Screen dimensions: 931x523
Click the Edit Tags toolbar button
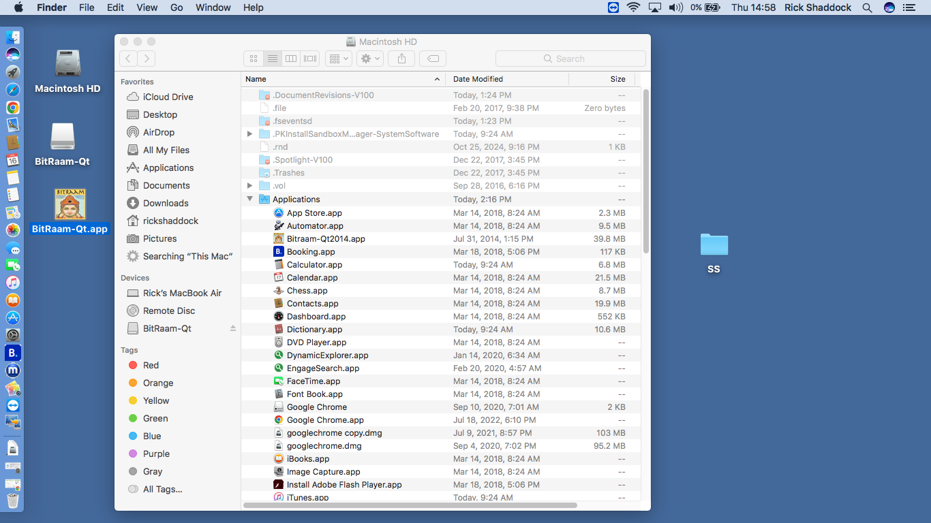[x=433, y=59]
